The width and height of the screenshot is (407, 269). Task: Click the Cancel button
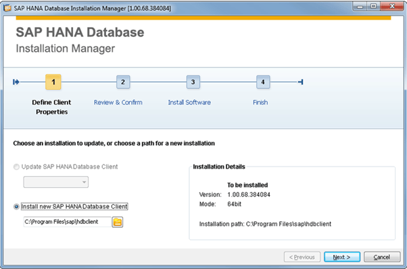pyautogui.click(x=381, y=257)
